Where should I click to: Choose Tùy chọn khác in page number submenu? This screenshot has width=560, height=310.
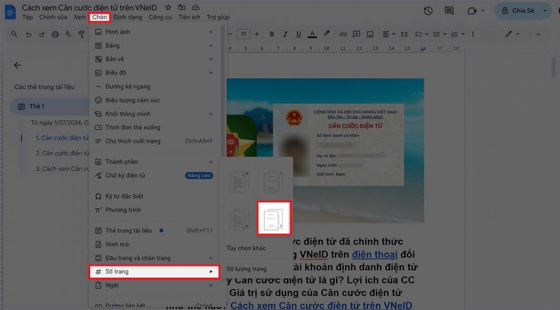point(246,248)
